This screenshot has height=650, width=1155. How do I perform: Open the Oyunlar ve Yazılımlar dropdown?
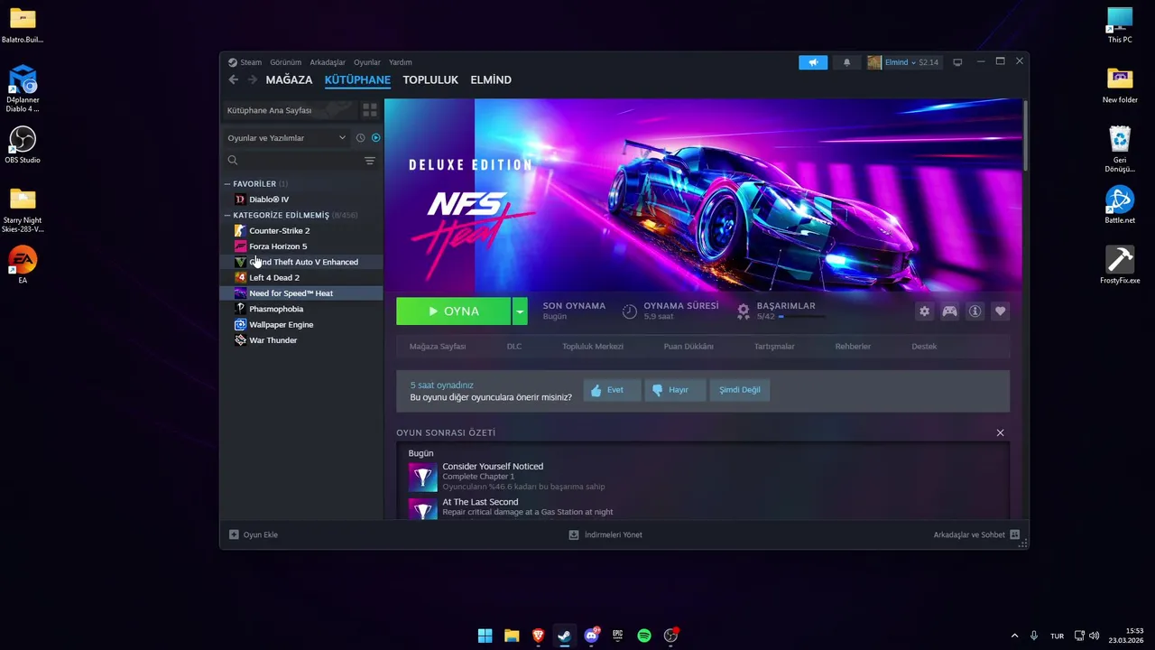[x=287, y=138]
